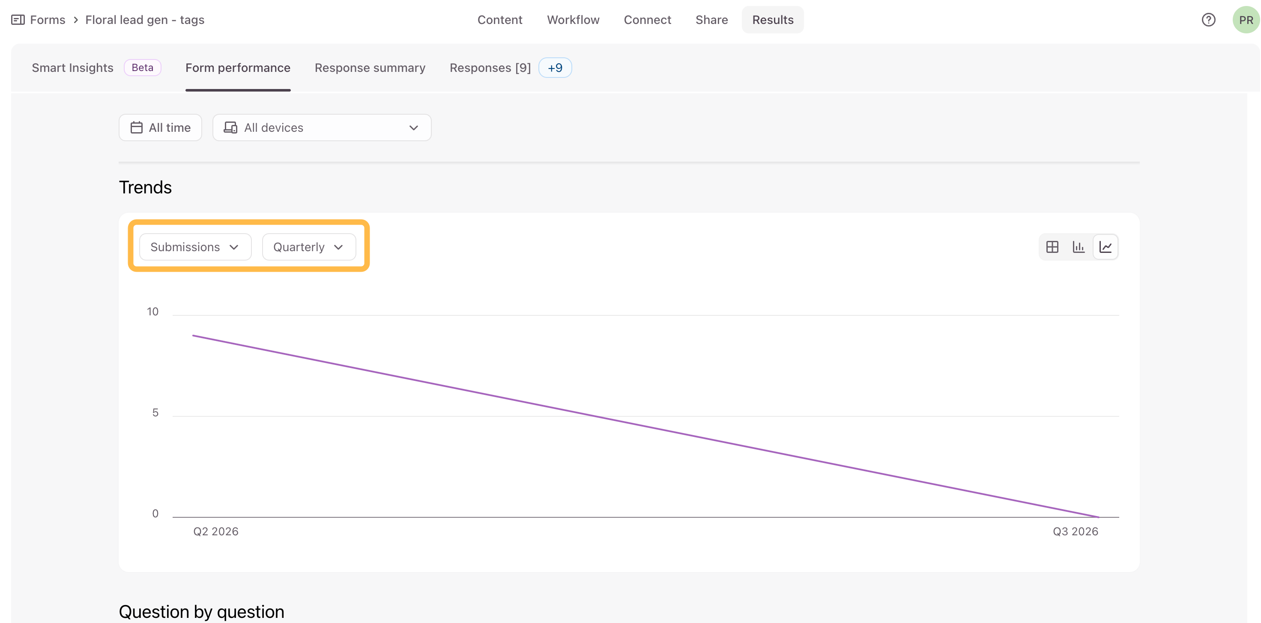Open the Responses [9] tab

(x=490, y=68)
